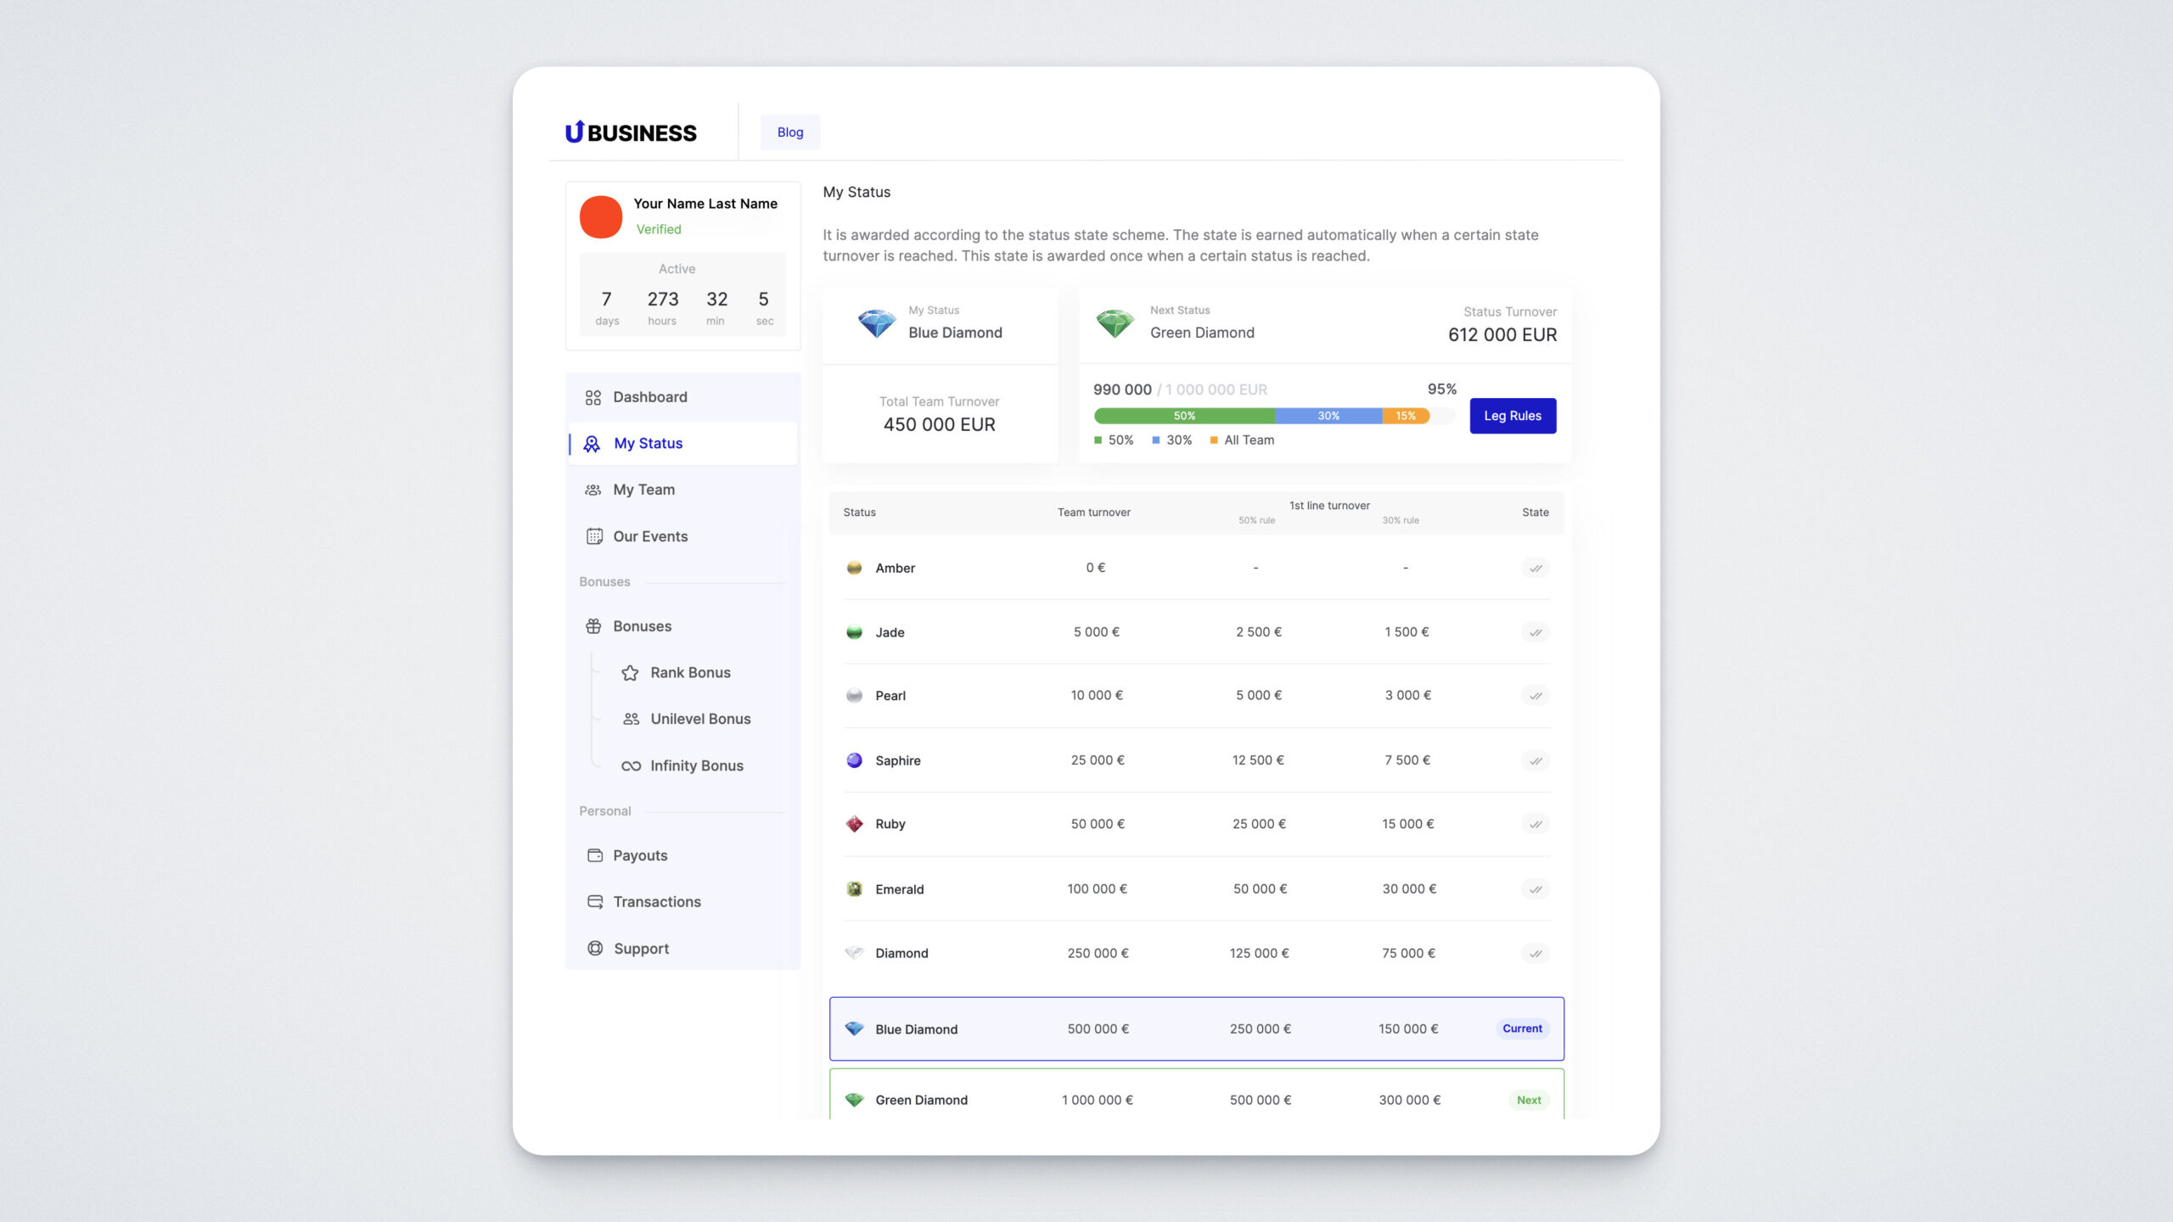
Task: Click the Infinity Bonus infinity icon
Action: (631, 765)
